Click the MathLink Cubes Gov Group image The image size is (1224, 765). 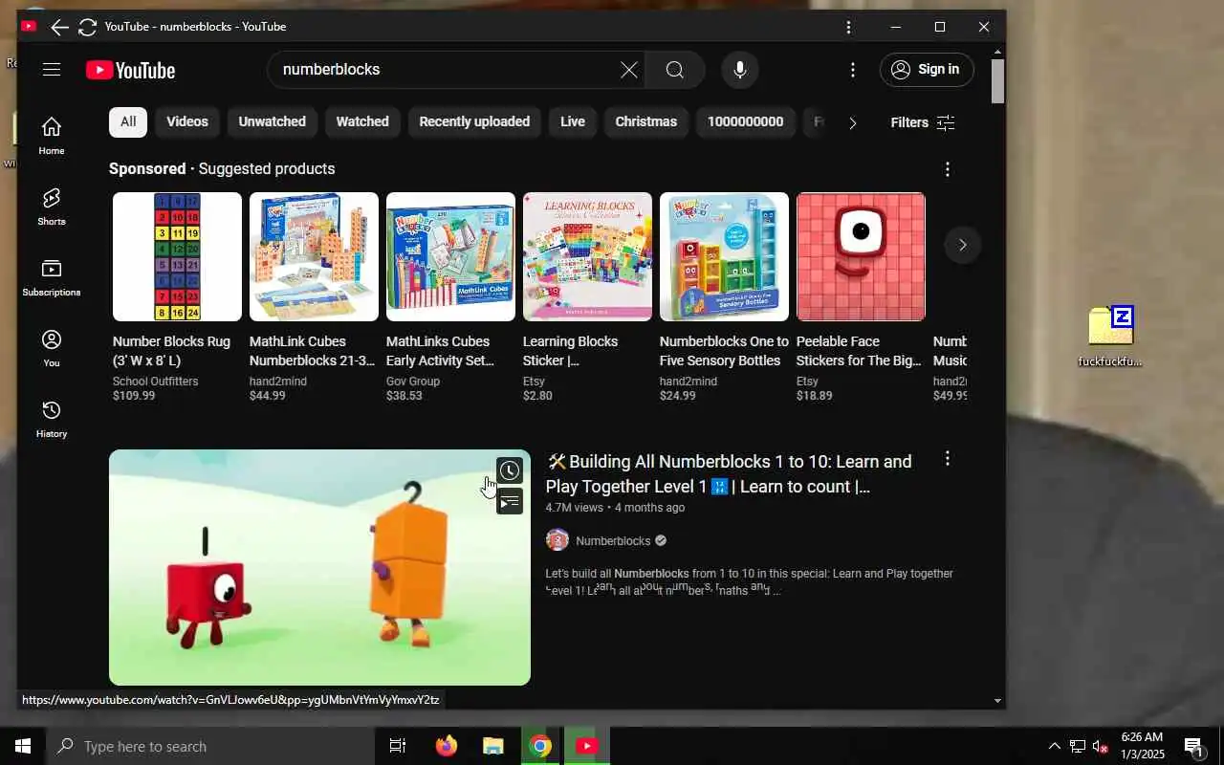tap(450, 256)
